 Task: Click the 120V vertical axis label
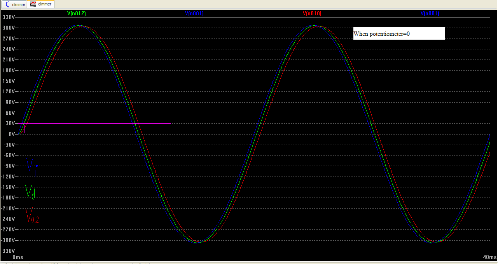[x=9, y=92]
